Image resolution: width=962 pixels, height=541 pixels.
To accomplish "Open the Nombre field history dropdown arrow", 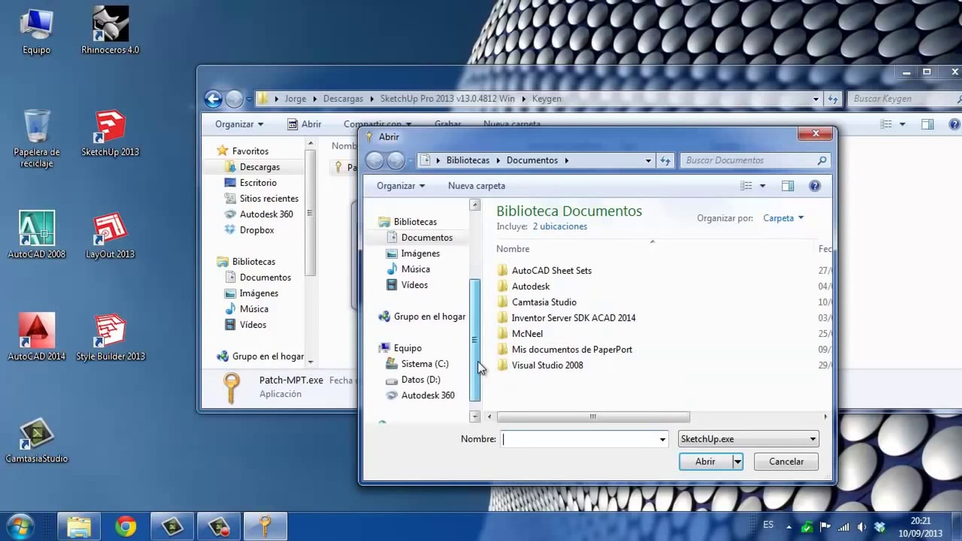I will [662, 439].
